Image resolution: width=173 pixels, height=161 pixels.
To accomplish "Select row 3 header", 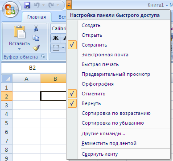I will click(6, 105).
